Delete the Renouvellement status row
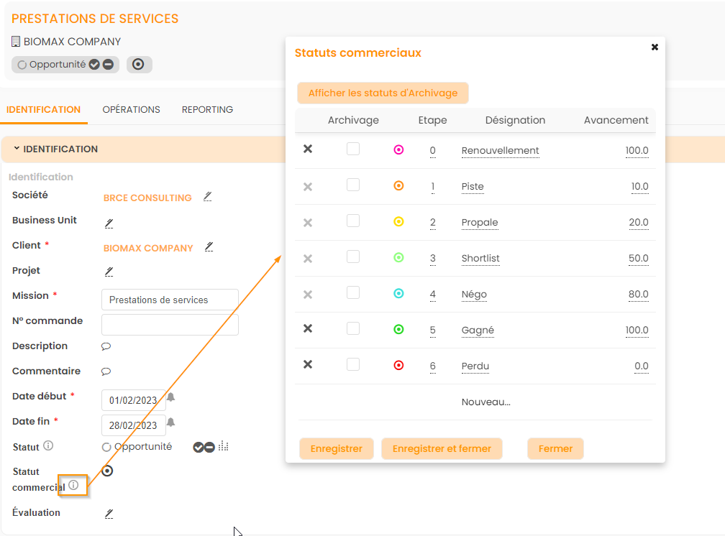Screen dimensions: 725x536 308,149
